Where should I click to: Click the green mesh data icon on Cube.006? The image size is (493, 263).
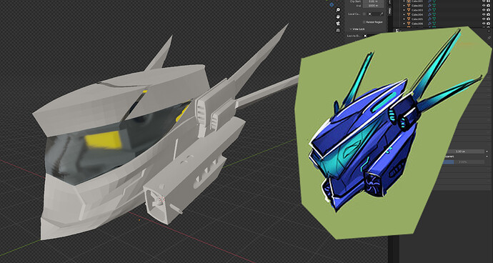(x=434, y=24)
